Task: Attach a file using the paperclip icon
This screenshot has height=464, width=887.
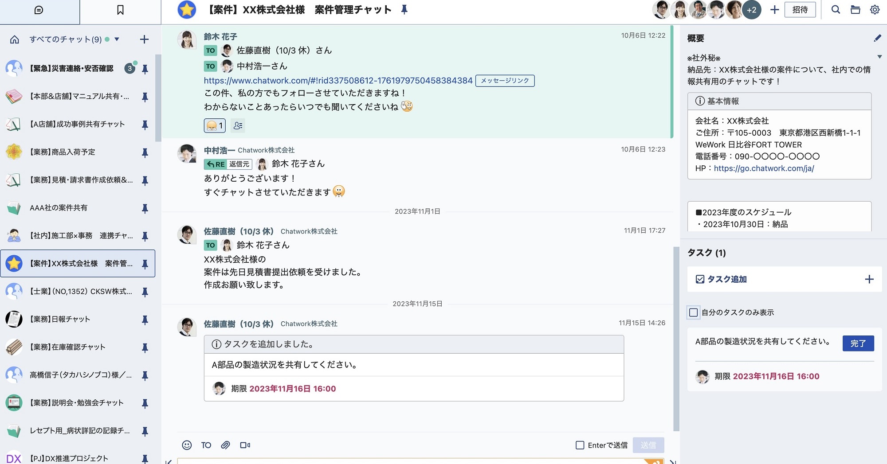Action: pyautogui.click(x=226, y=445)
